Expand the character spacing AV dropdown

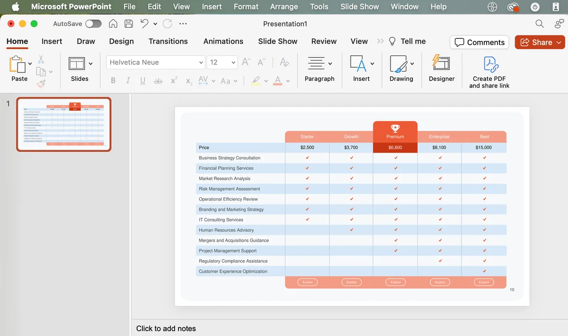coord(213,81)
